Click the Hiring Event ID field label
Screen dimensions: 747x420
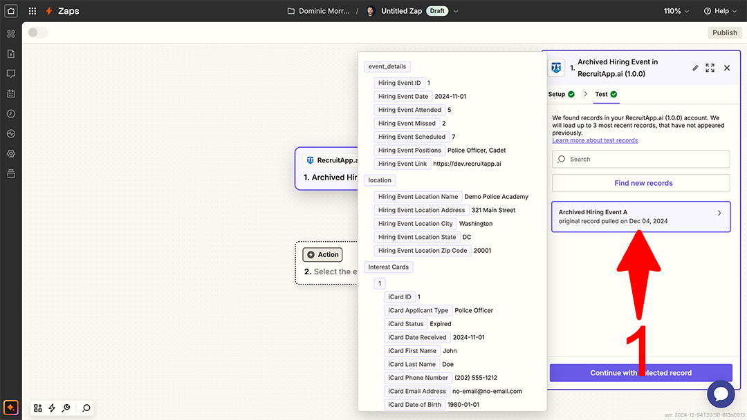[x=399, y=83]
